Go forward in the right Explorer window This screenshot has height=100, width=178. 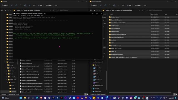[94, 10]
